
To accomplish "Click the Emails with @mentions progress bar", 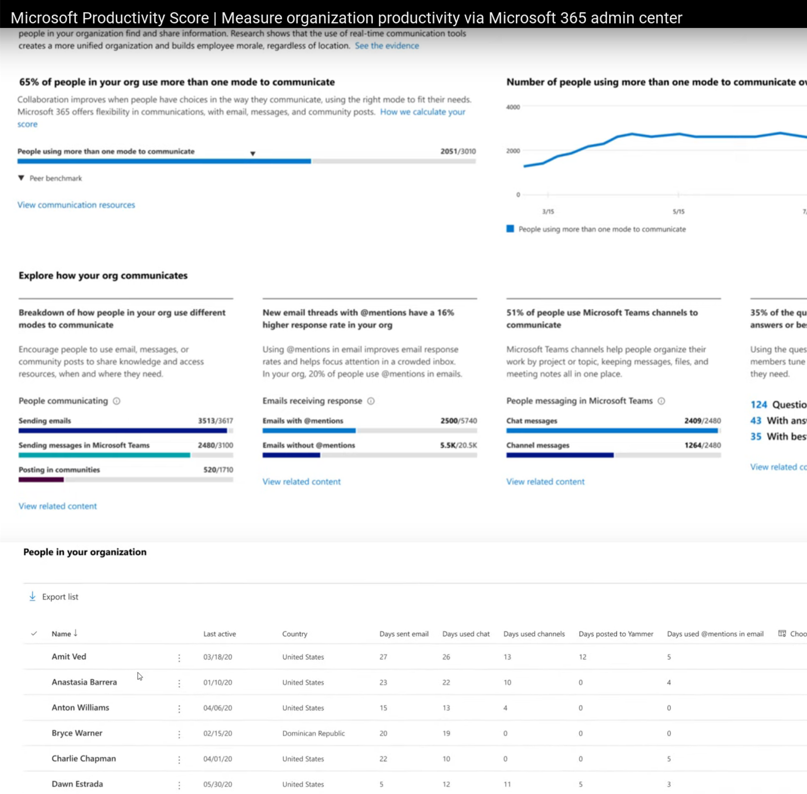I will (x=370, y=431).
